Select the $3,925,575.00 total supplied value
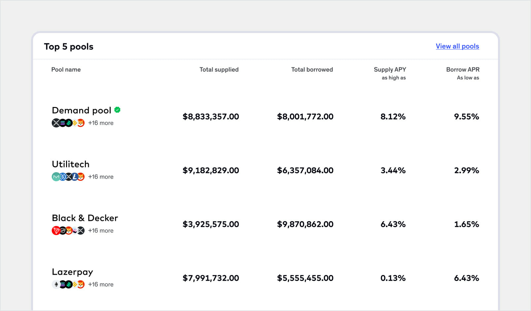 [x=211, y=224]
